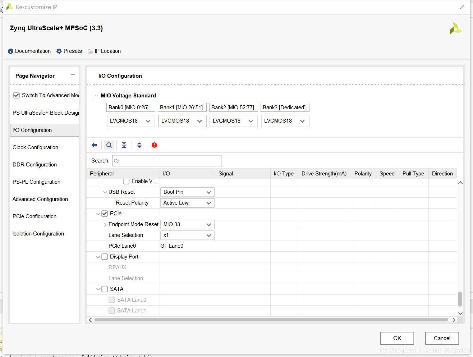Toggle the Enable V... checkbox

(x=126, y=181)
